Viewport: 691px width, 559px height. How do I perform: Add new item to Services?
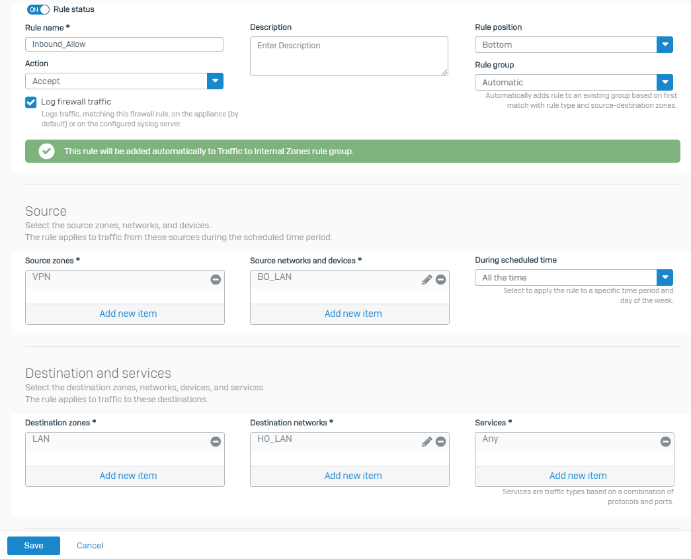pyautogui.click(x=577, y=476)
